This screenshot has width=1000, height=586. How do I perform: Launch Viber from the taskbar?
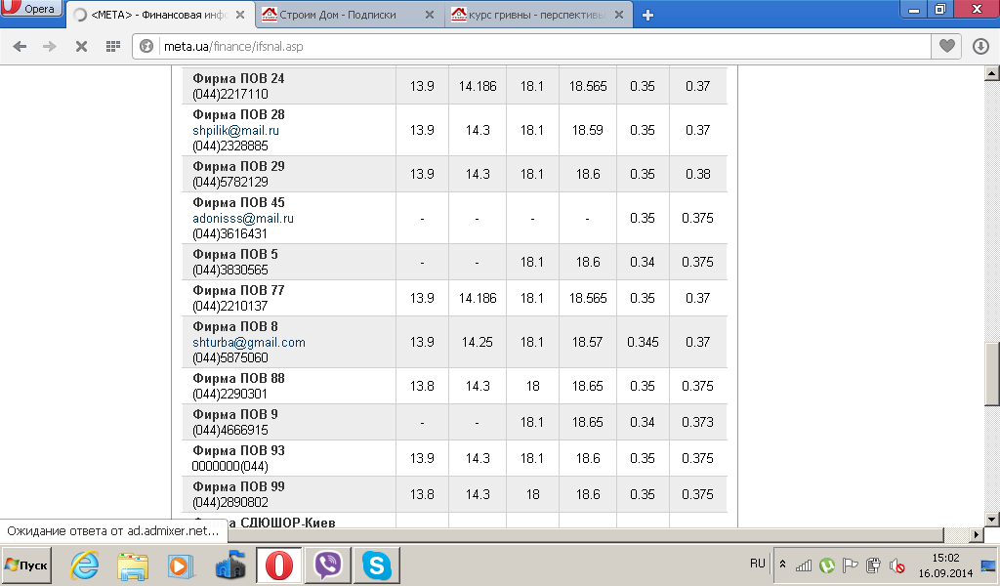tap(328, 565)
